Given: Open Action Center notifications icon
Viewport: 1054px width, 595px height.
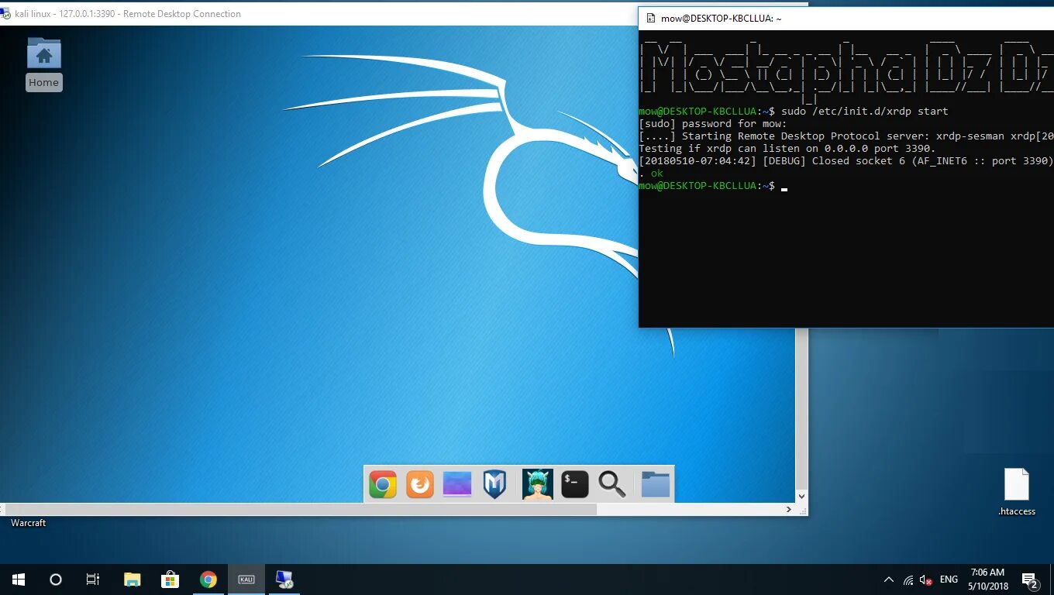Looking at the screenshot, I should (1030, 580).
